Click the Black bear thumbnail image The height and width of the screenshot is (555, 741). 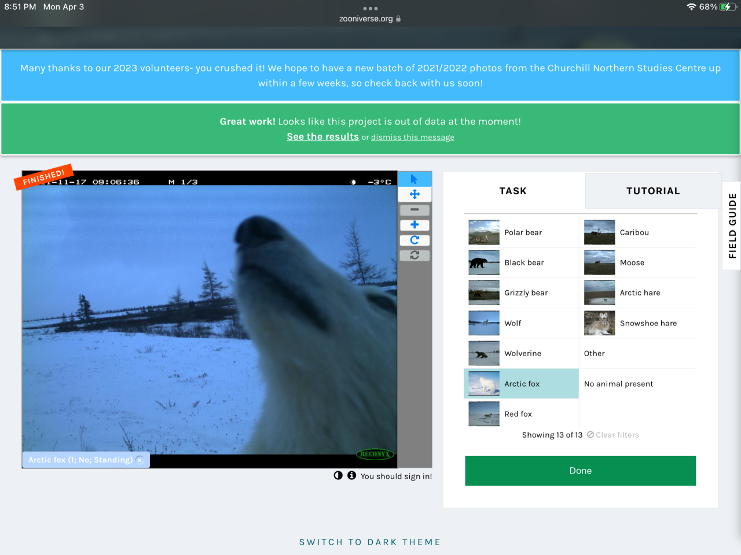pyautogui.click(x=484, y=262)
